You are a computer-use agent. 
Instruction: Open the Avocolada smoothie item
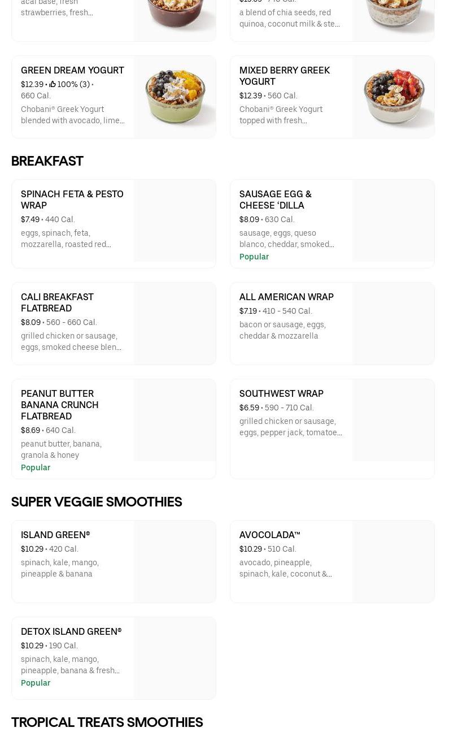(x=269, y=535)
